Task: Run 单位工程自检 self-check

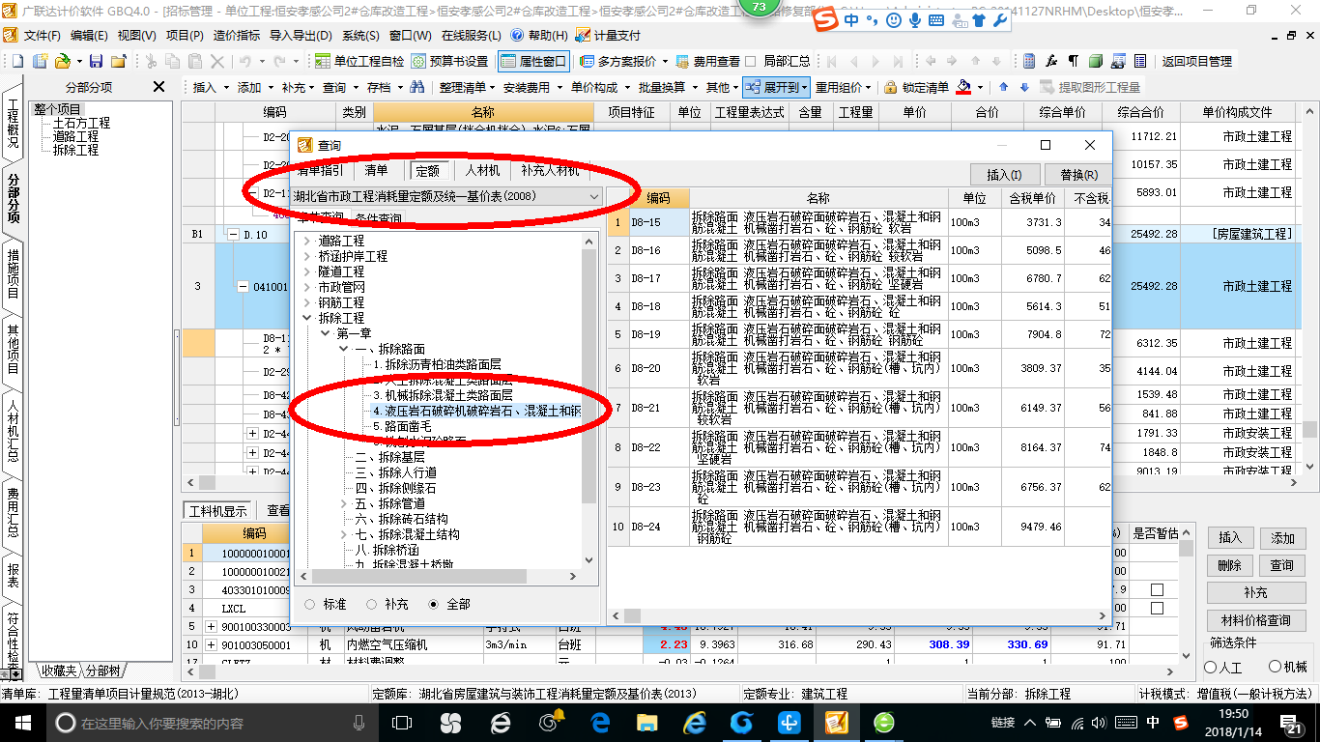Action: click(359, 61)
